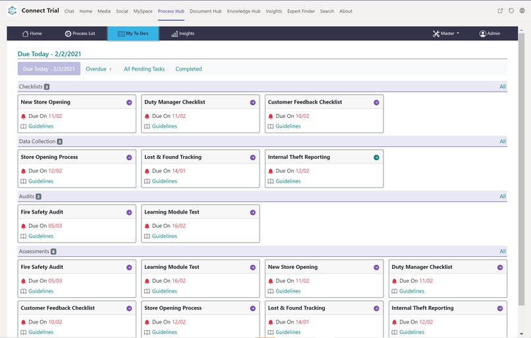This screenshot has height=338, width=531.
Task: Open arrow icon on Duty Manager Checklist checklist card
Action: (252, 103)
